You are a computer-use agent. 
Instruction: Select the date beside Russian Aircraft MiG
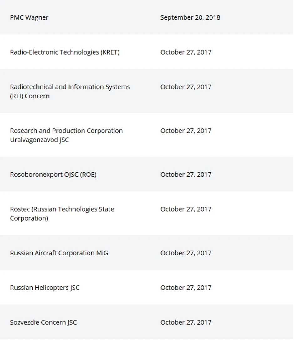(x=185, y=253)
